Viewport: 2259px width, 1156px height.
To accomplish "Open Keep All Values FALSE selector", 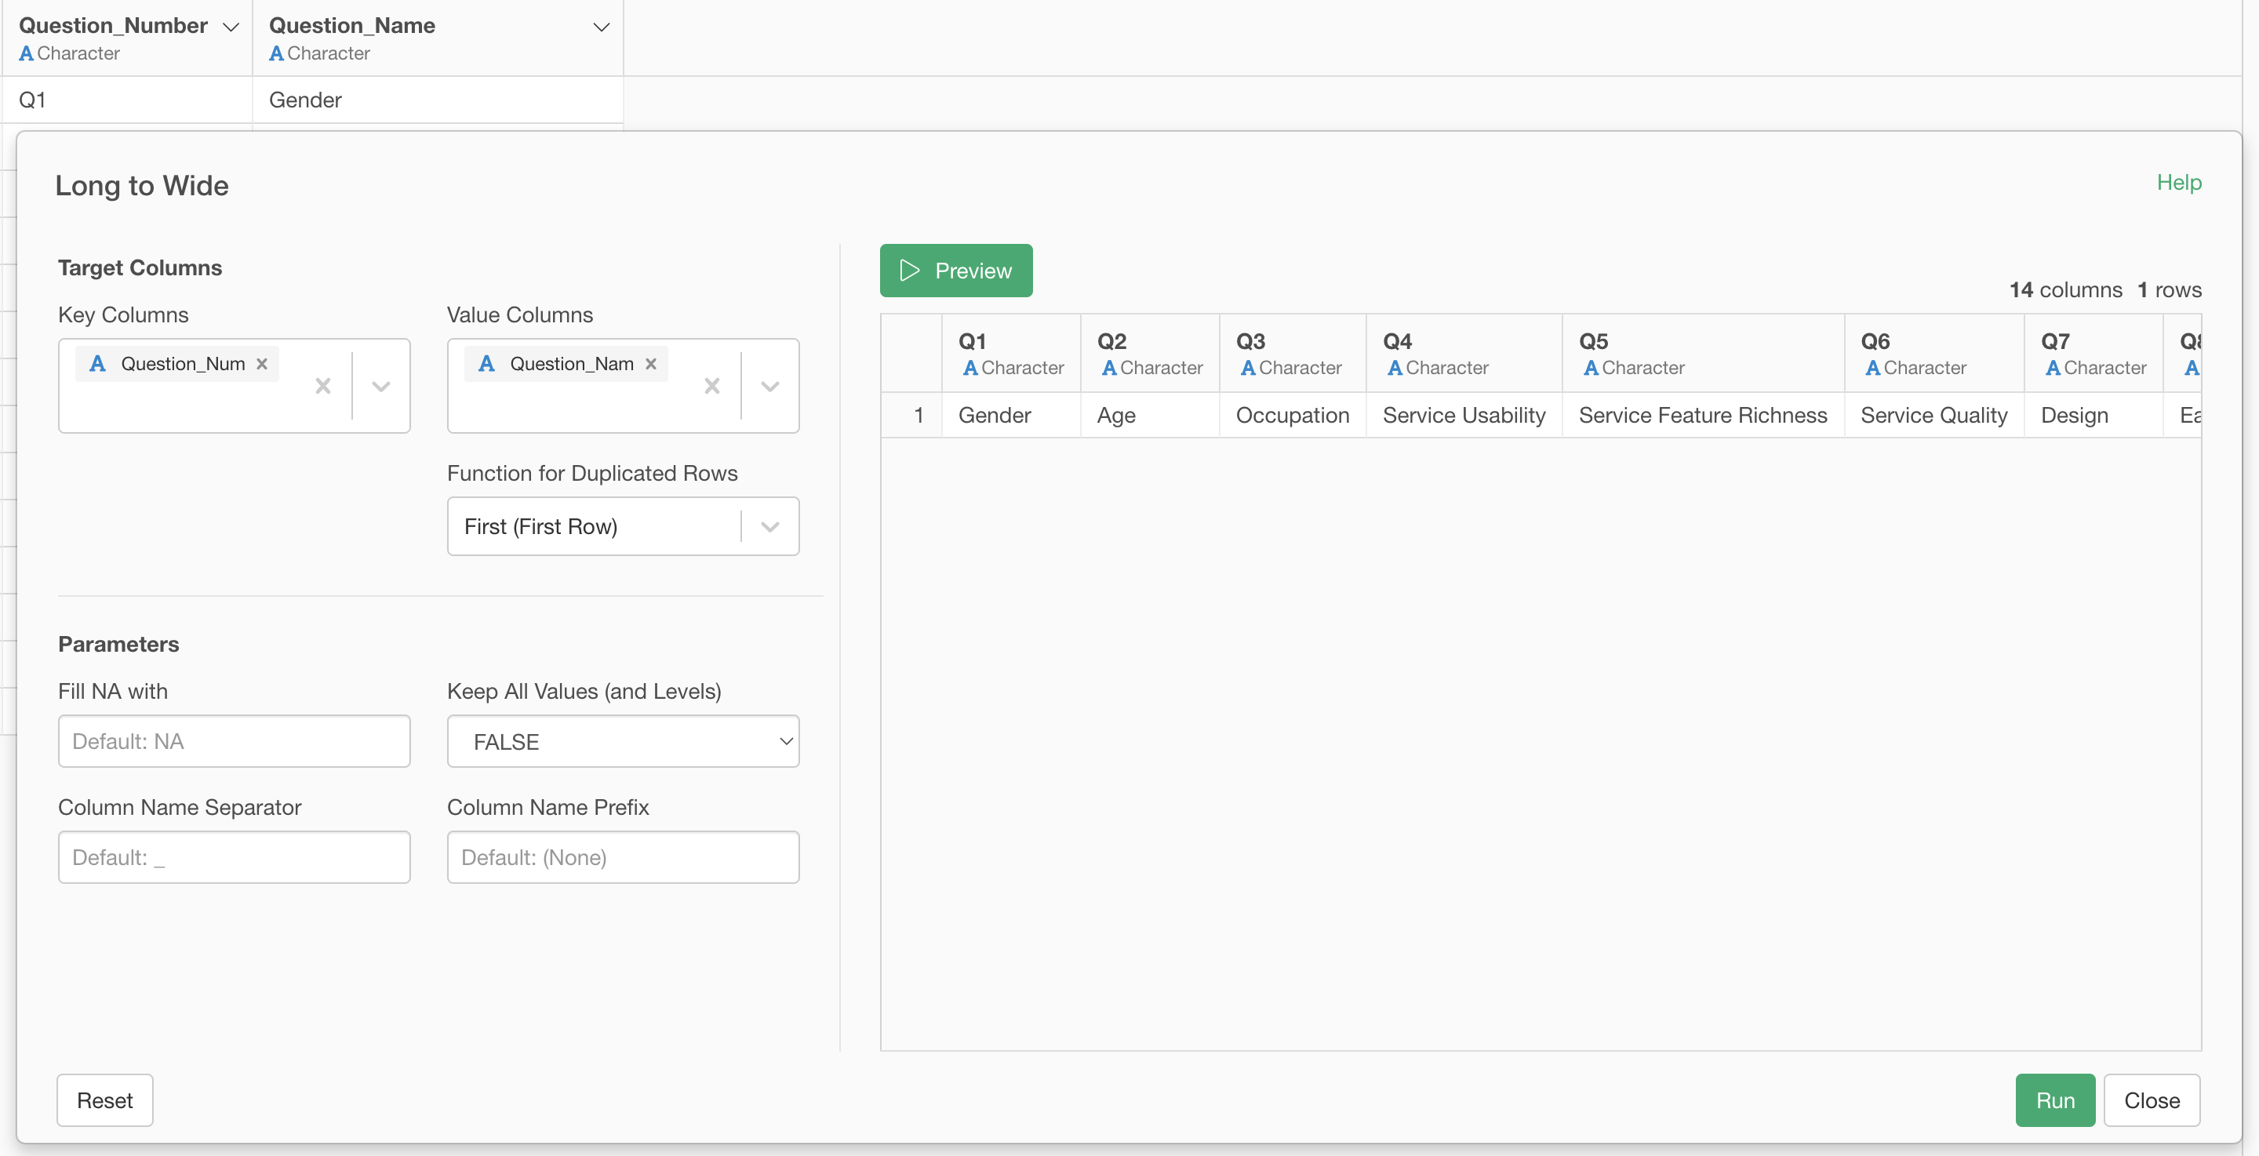I will coord(623,742).
